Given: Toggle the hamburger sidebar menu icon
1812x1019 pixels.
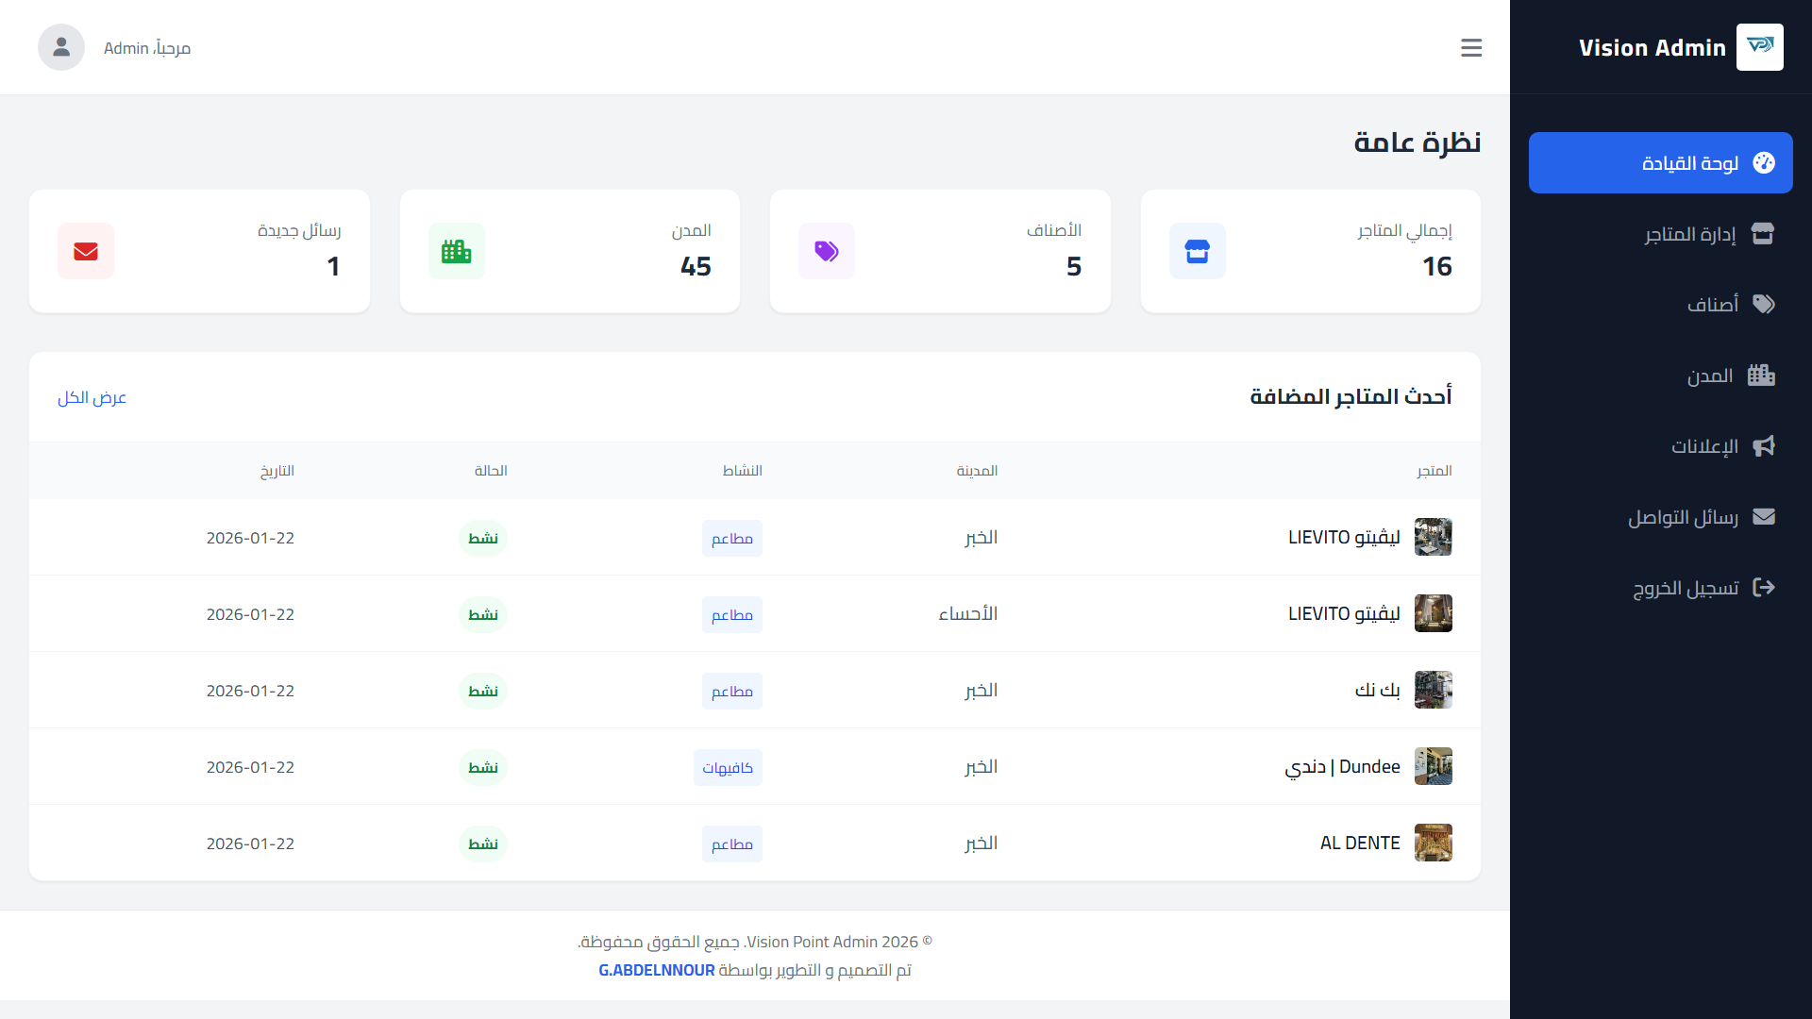Looking at the screenshot, I should tap(1471, 48).
